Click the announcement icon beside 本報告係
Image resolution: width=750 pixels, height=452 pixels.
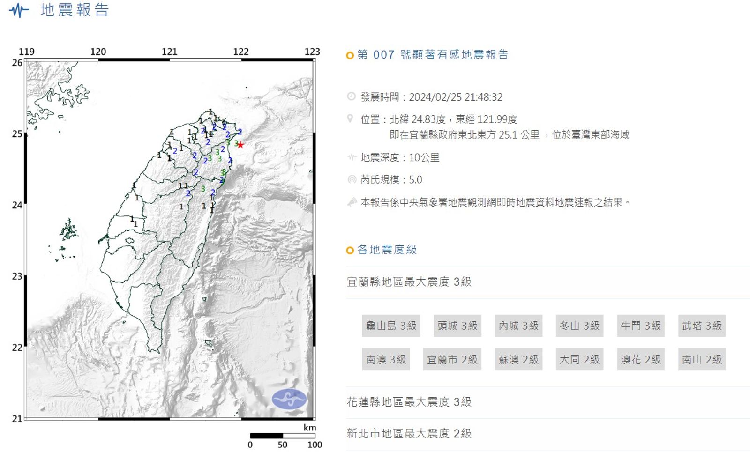[352, 202]
